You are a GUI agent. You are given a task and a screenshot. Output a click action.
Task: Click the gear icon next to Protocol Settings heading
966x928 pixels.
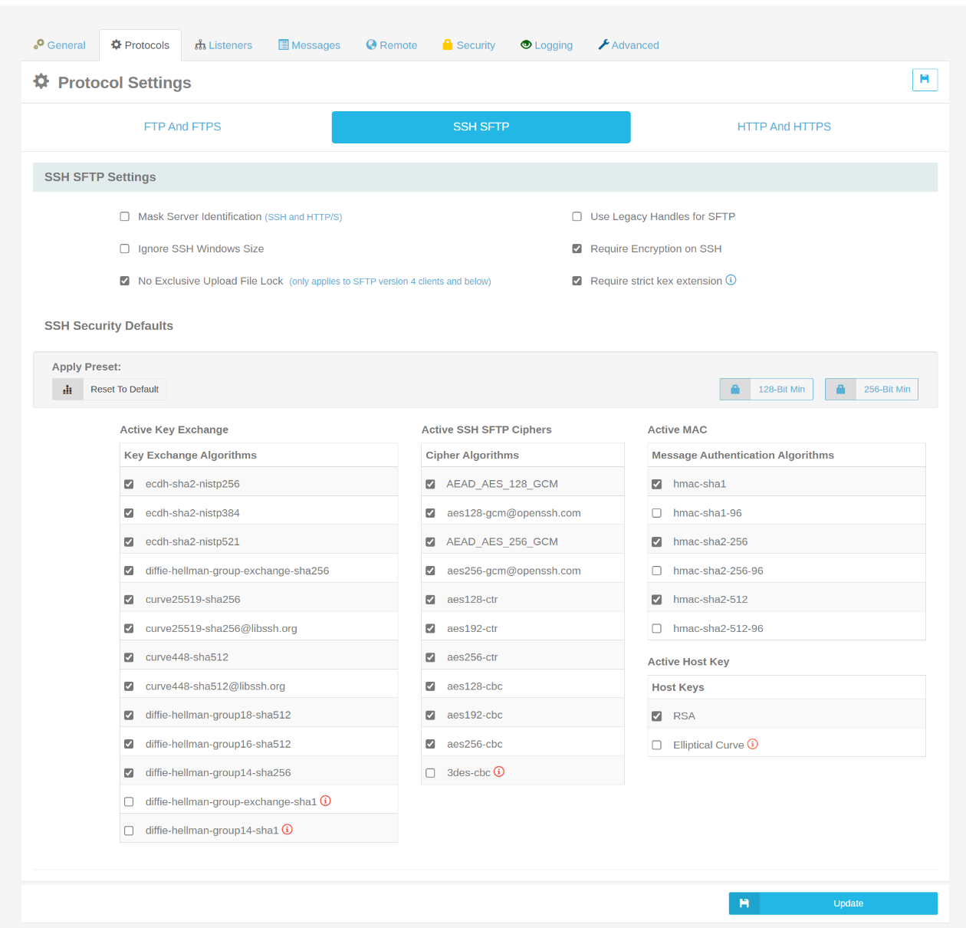tap(41, 81)
